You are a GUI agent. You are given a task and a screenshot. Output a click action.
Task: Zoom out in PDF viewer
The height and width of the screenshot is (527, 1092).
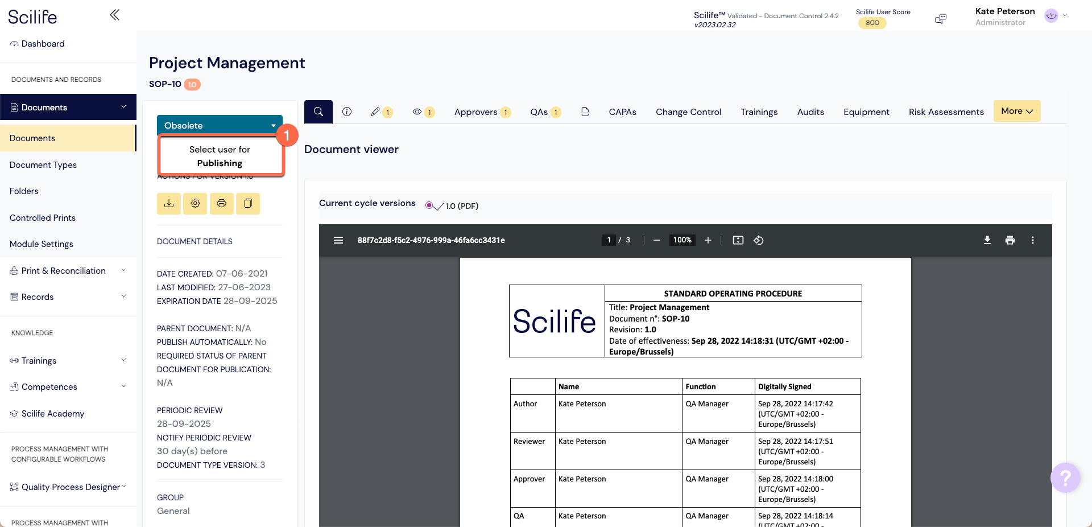point(657,240)
